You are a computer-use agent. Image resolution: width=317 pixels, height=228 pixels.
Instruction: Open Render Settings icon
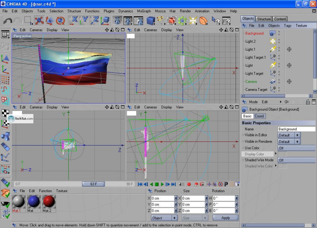pos(138,21)
